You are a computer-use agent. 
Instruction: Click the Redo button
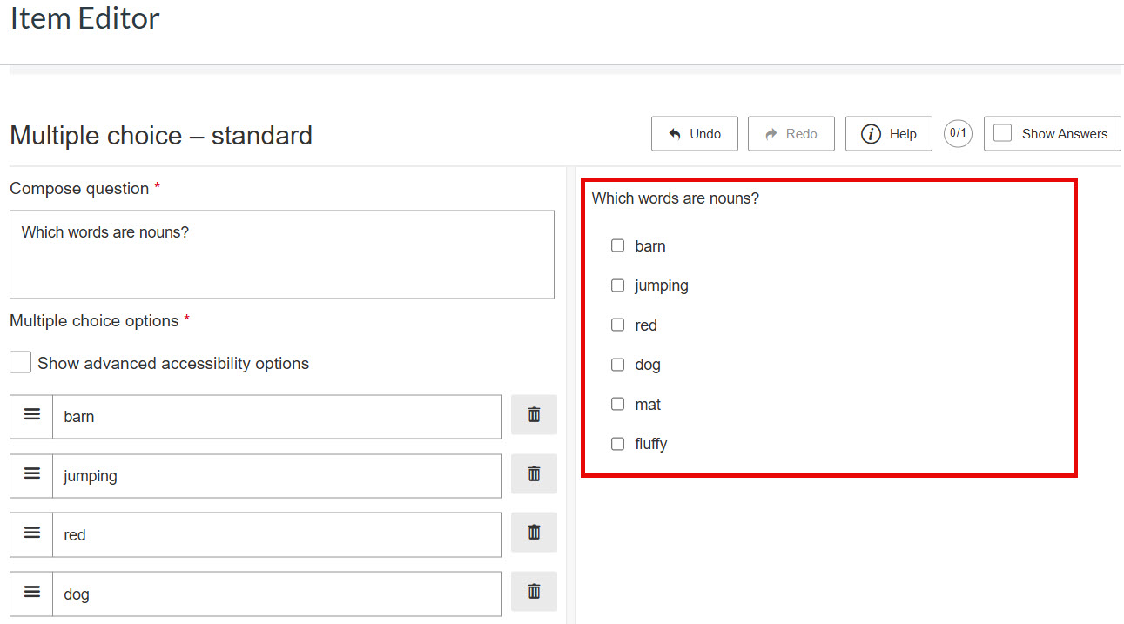pyautogui.click(x=791, y=134)
